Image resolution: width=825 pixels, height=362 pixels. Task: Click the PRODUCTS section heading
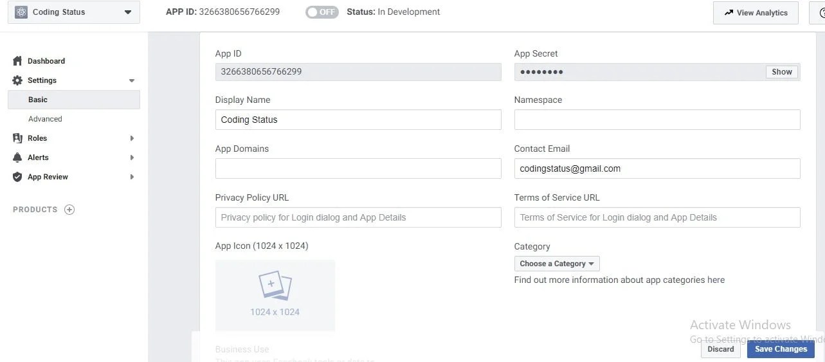pos(35,210)
